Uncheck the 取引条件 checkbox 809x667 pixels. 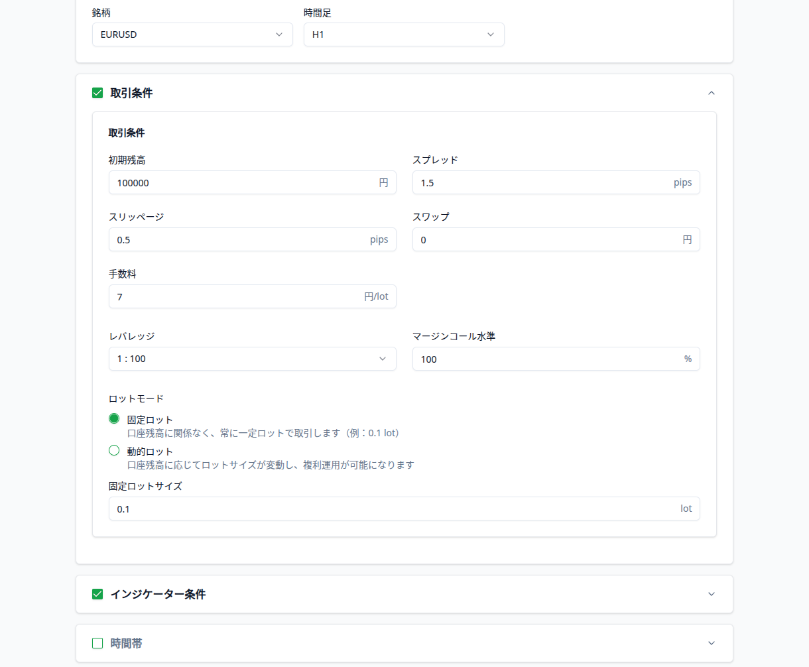click(x=97, y=93)
